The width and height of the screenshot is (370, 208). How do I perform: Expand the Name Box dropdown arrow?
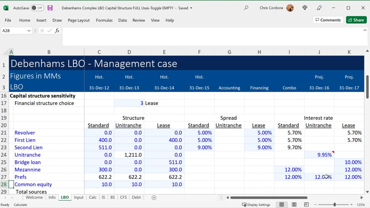click(x=29, y=31)
